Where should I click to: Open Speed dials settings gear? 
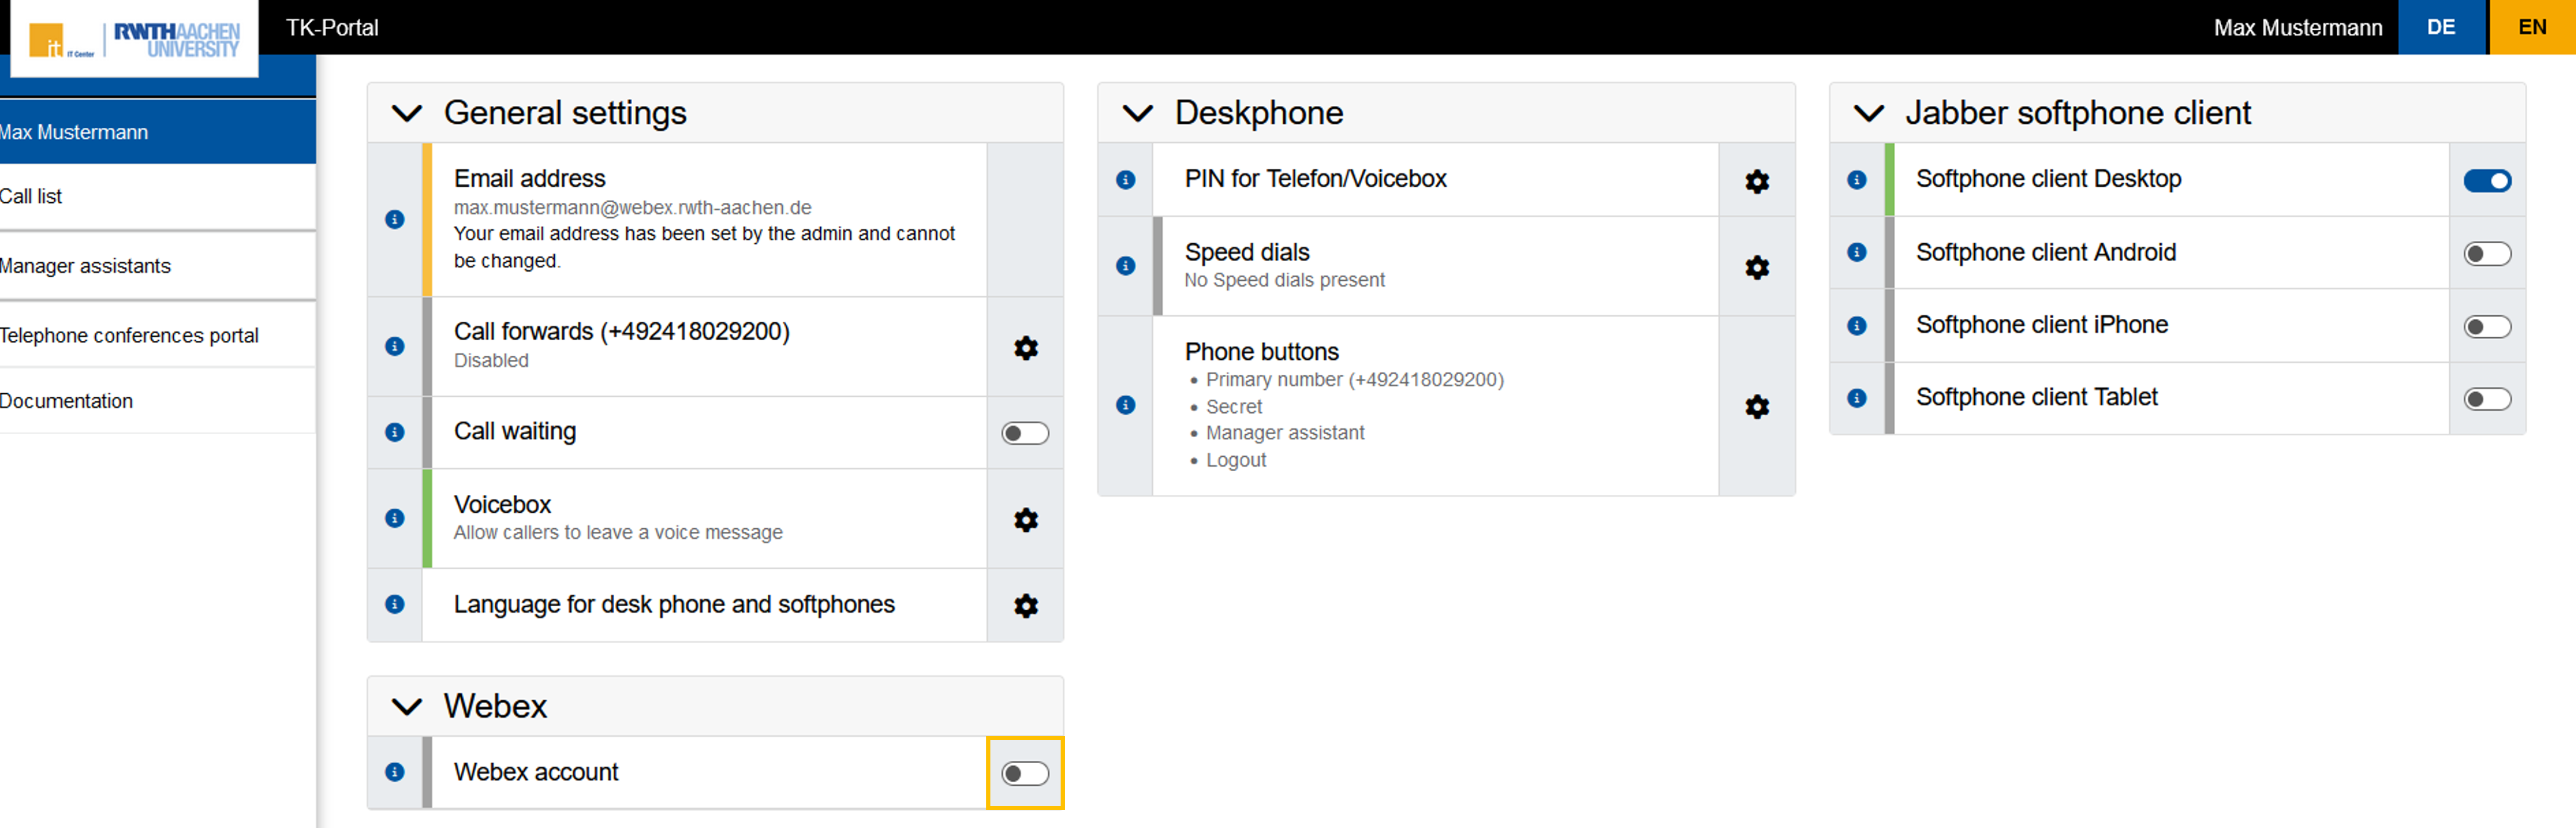click(x=1756, y=266)
